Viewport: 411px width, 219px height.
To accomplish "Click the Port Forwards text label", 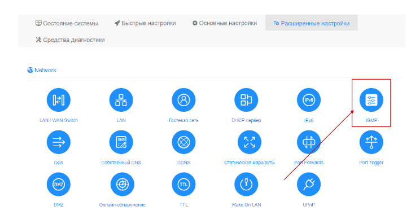I will click(309, 163).
